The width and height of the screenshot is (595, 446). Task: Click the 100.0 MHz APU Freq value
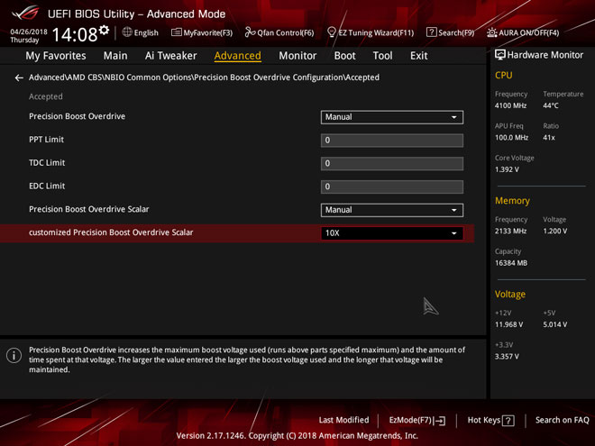coord(511,138)
